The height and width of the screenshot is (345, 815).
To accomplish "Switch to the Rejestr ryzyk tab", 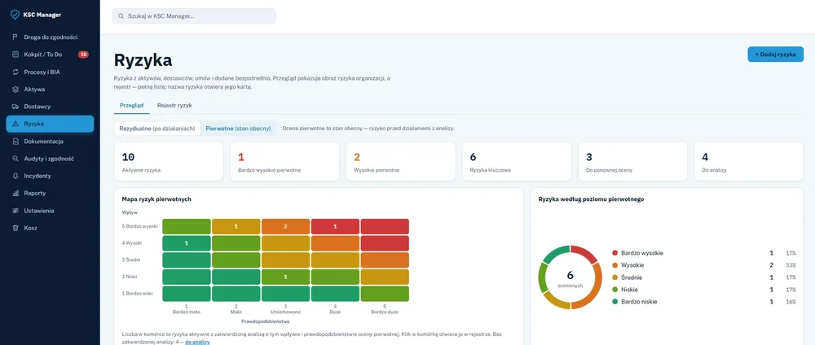I will (x=174, y=105).
